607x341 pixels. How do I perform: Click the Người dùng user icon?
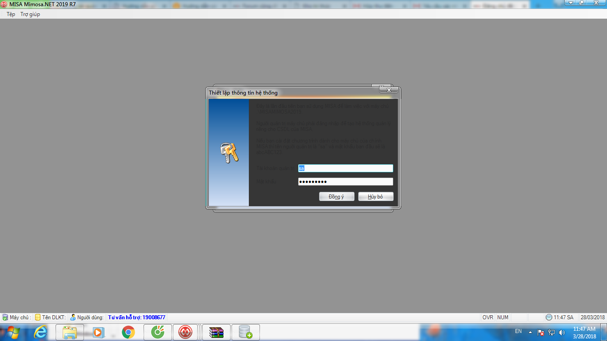pos(73,317)
